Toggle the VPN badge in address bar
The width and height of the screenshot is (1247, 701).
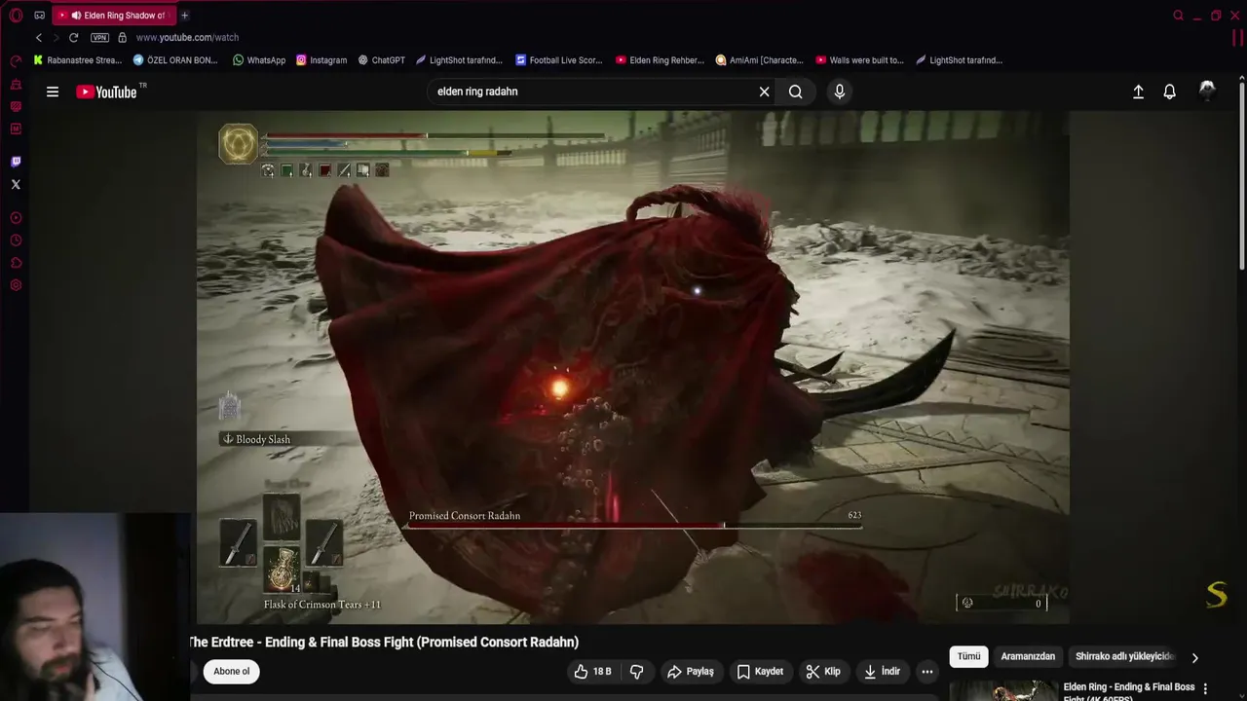pyautogui.click(x=99, y=37)
